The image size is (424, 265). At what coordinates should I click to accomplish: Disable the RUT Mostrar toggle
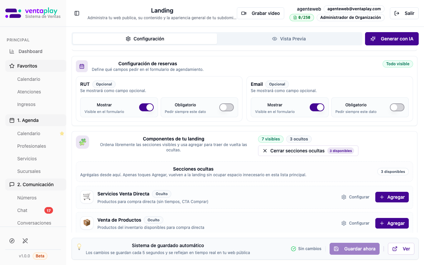[x=146, y=107]
